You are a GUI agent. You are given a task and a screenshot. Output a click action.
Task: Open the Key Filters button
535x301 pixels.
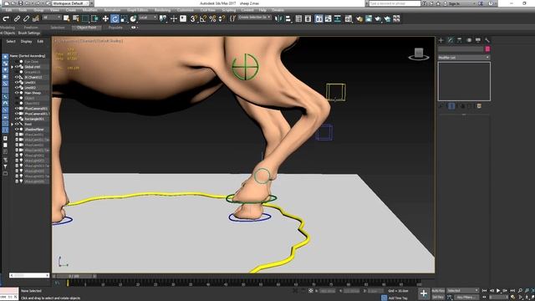[466, 298]
